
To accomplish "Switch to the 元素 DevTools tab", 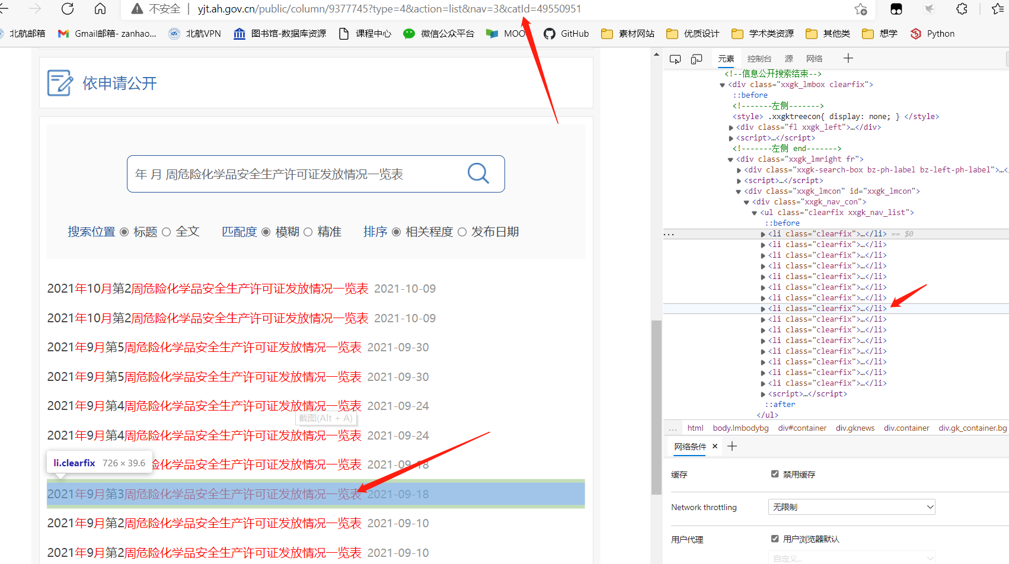I will 726,59.
